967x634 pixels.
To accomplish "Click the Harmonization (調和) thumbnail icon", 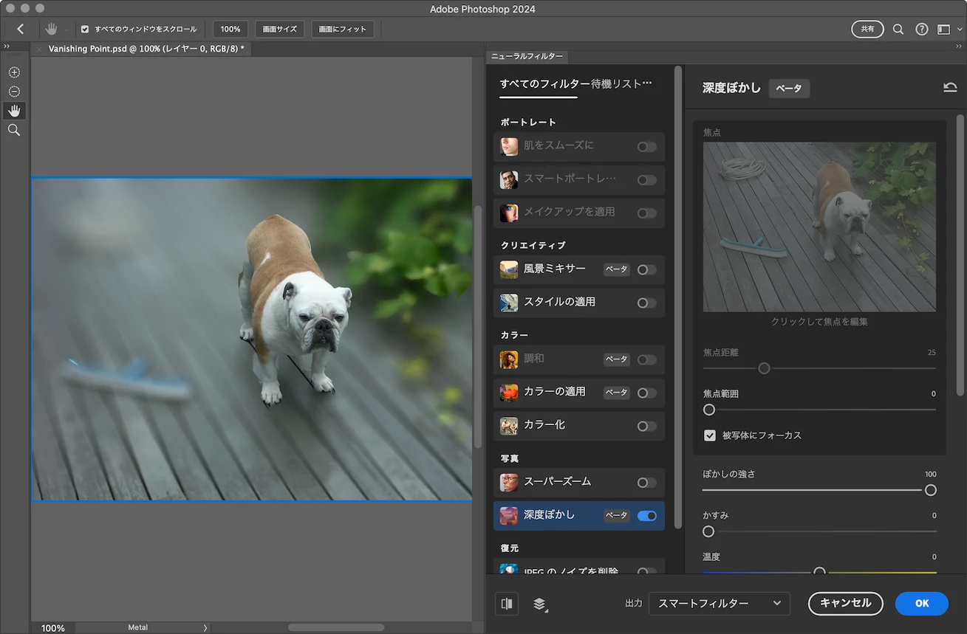I will tap(509, 359).
